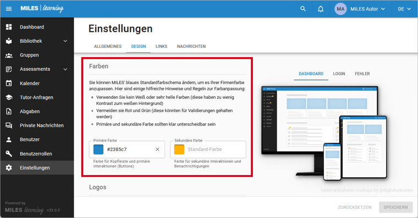Open the MILES Autor user menu

360,9
